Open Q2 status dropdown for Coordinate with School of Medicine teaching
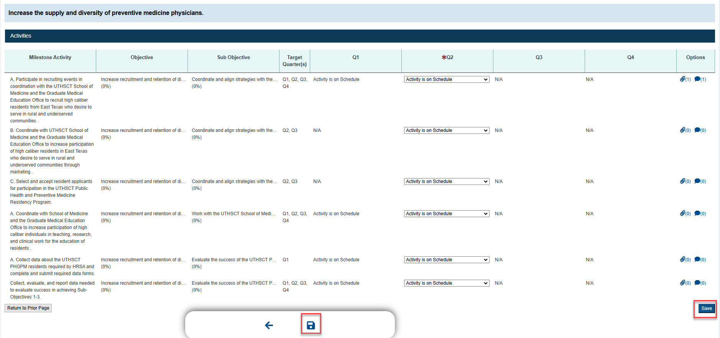This screenshot has height=338, width=720. 447,214
